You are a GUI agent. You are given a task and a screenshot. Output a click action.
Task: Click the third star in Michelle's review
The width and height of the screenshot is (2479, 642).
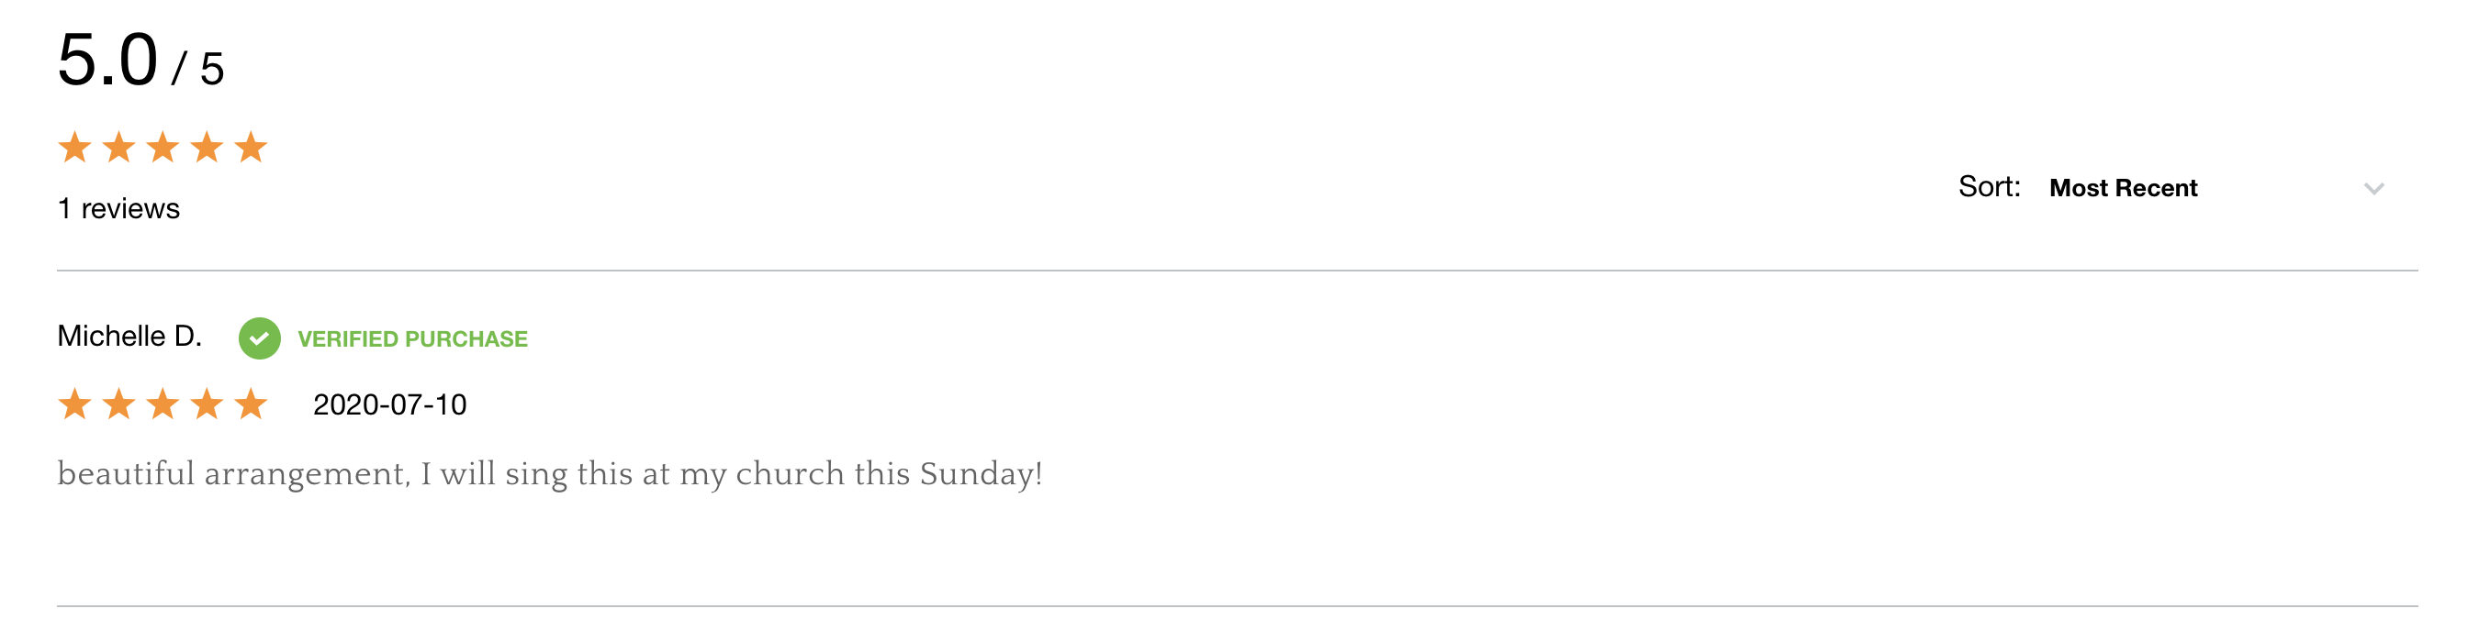tap(163, 404)
